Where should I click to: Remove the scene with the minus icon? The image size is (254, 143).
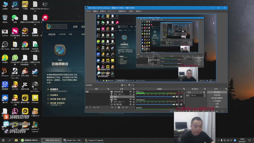click(90, 107)
